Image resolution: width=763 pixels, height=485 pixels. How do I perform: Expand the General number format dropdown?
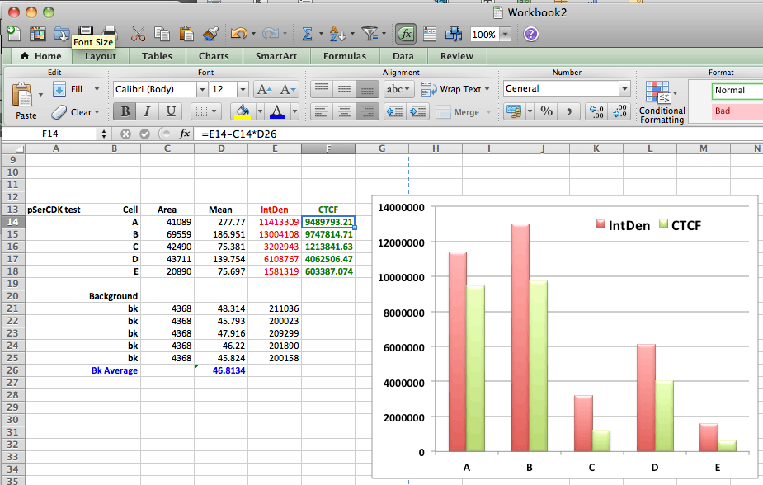624,89
